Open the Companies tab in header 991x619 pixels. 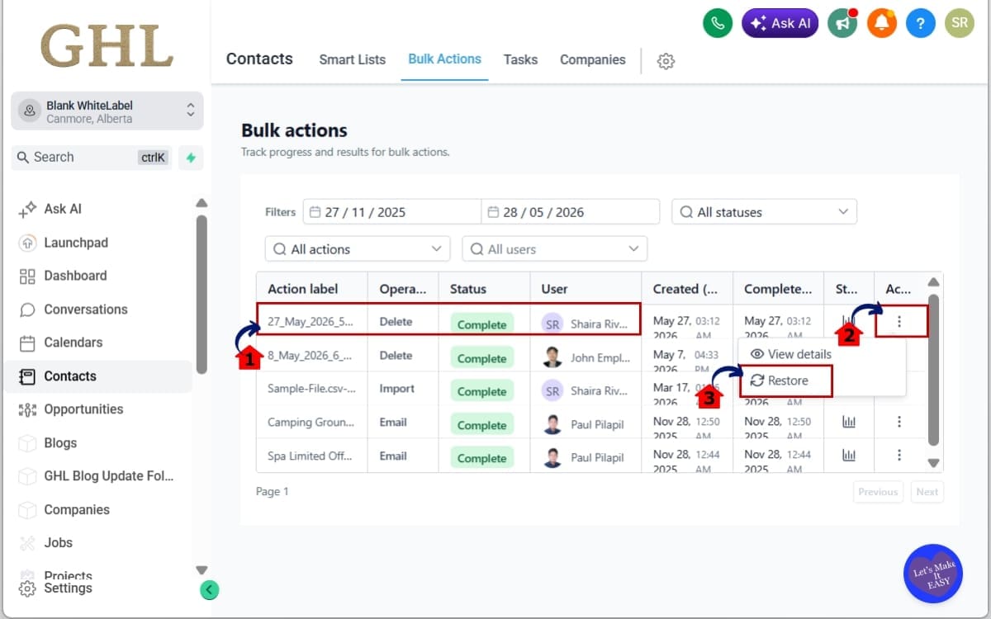(592, 59)
